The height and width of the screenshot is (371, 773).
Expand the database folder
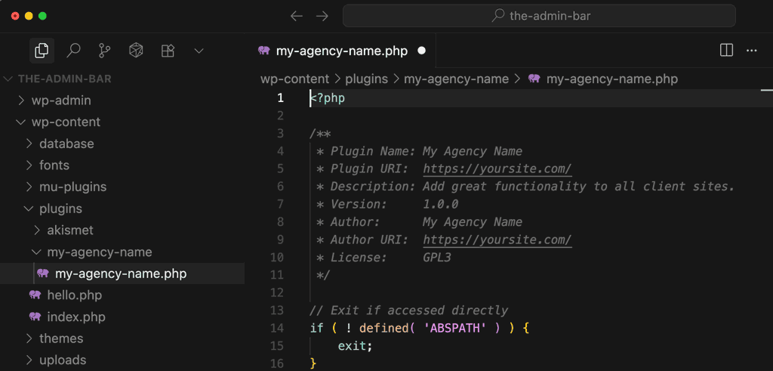pyautogui.click(x=29, y=144)
